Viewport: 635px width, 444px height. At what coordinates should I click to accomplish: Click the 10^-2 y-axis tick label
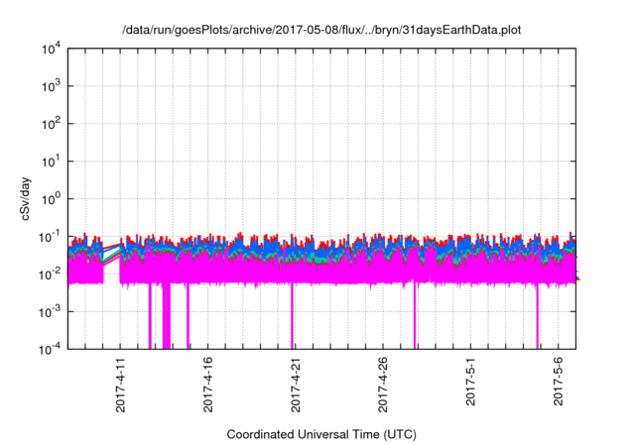50,275
